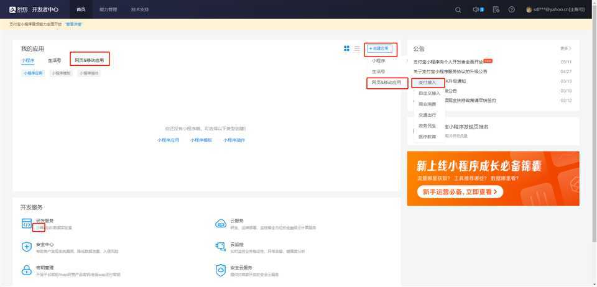Click the 03/13 announcement date row

click(566, 81)
